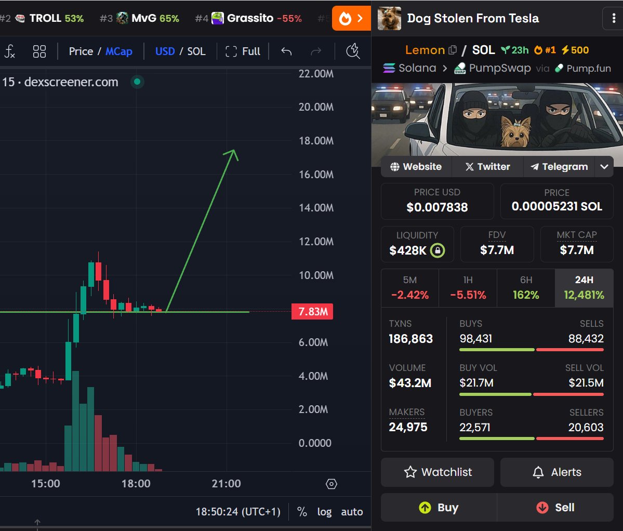Screen dimensions: 623x531
Task: Click the VOLUME $43.2M value
Action: pyautogui.click(x=410, y=383)
